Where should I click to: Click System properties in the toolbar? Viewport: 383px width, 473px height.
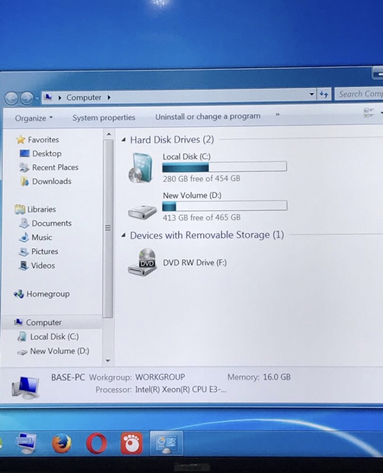[104, 118]
